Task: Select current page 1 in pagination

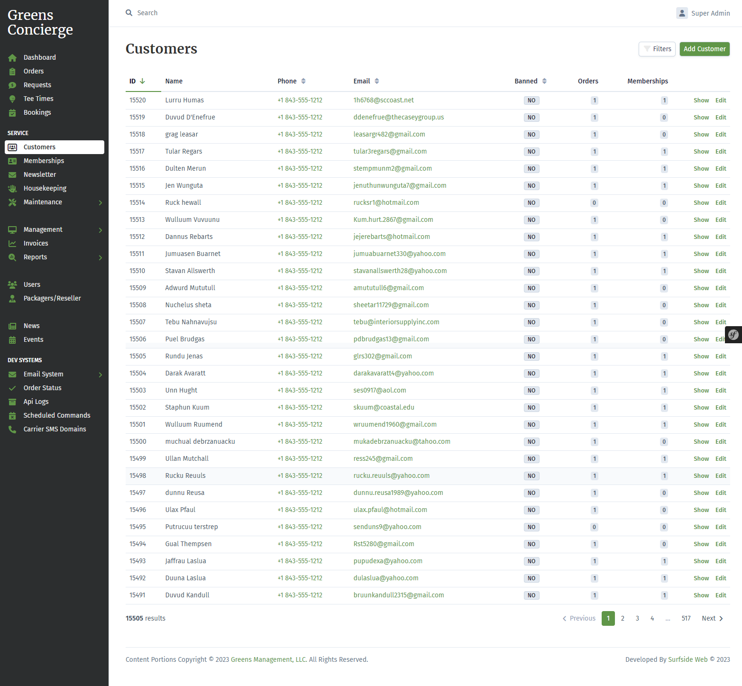Action: (x=608, y=618)
